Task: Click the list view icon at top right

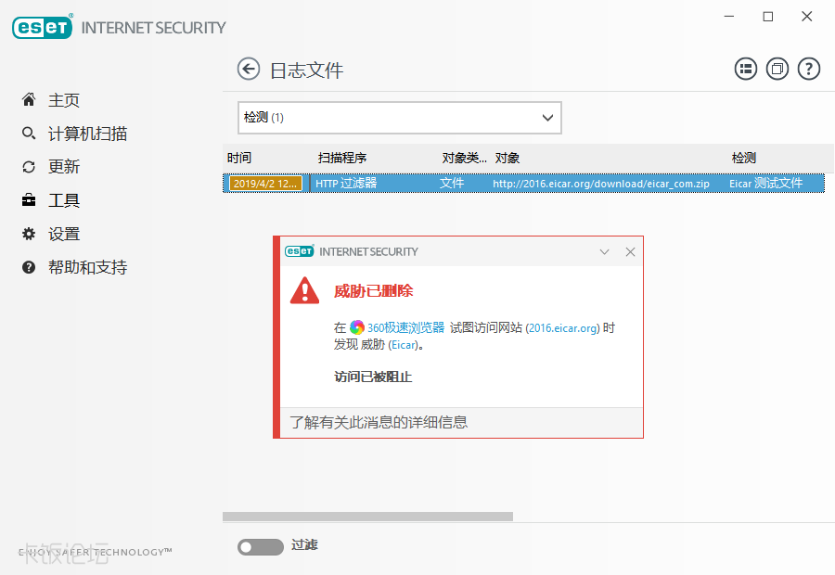Action: tap(746, 69)
